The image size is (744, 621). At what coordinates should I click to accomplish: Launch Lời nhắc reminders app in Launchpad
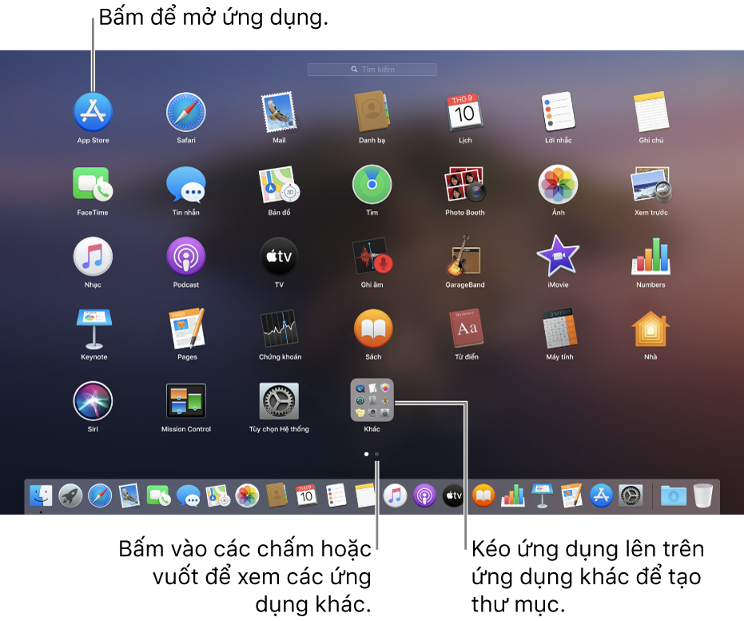pos(559,111)
